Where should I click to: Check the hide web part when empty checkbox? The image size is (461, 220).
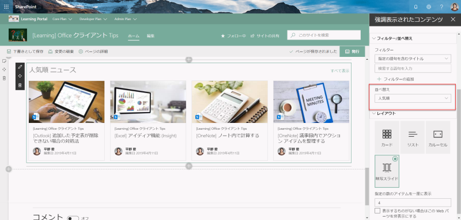[377, 211]
